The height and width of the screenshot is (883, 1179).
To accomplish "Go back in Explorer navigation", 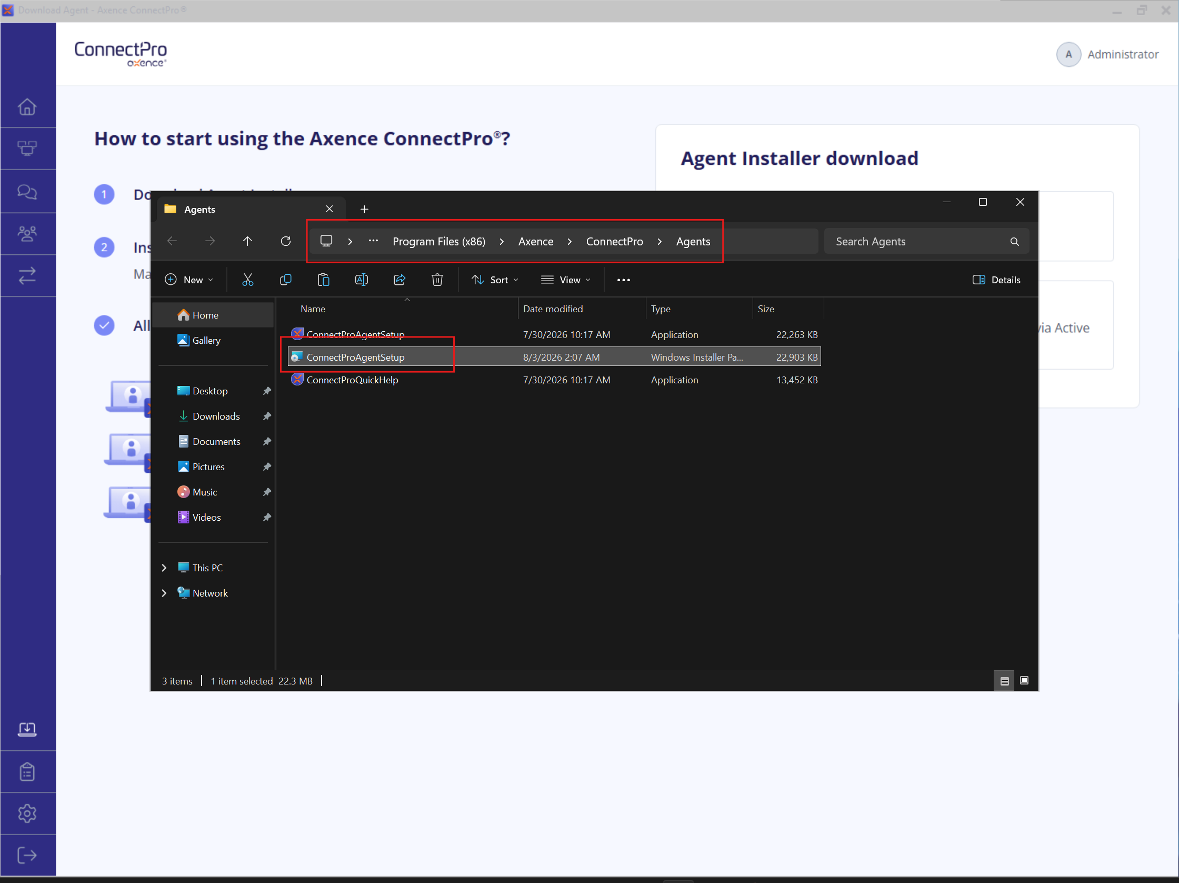I will point(172,241).
